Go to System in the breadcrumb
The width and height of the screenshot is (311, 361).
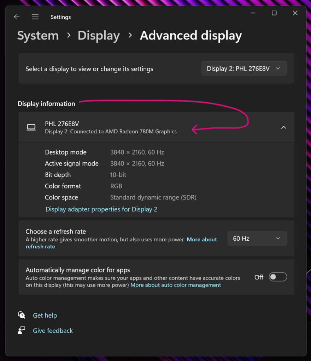[x=38, y=36]
